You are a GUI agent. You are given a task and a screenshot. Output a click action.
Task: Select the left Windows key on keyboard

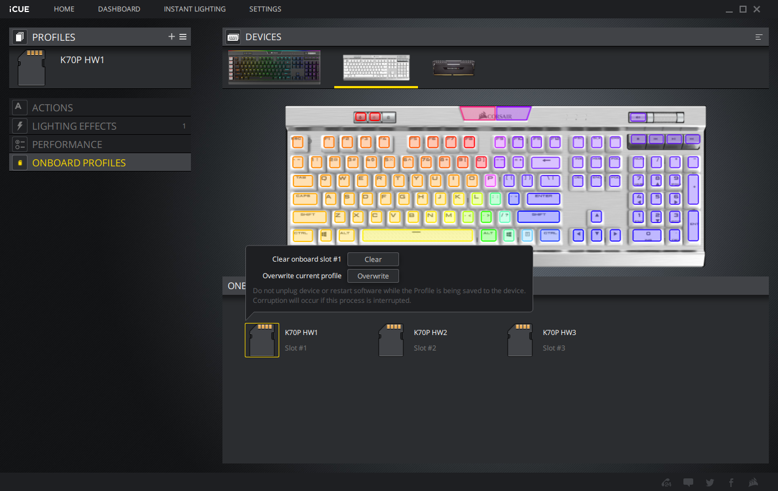326,235
